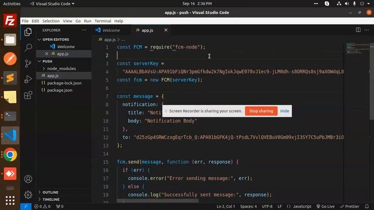
Task: Hide the screen sharing notification
Action: pos(285,111)
